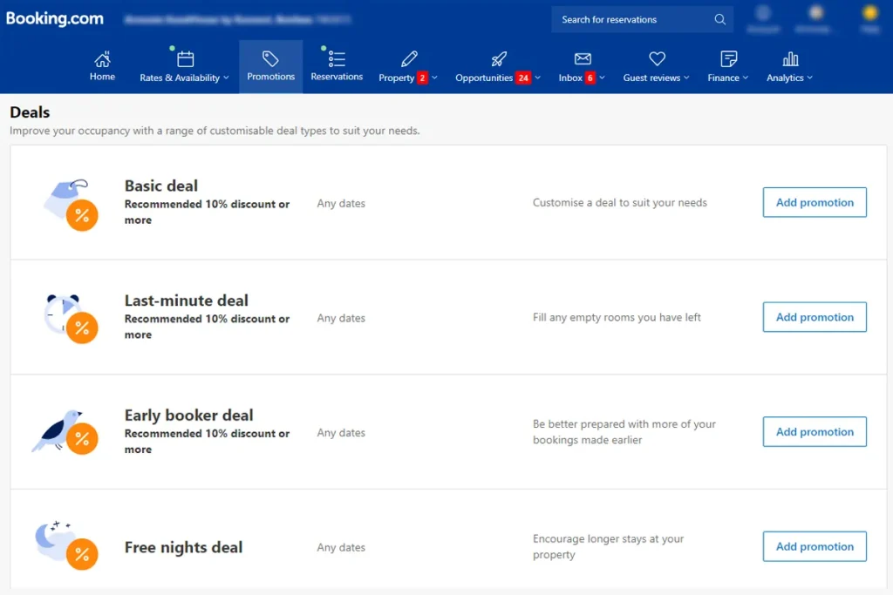Image resolution: width=893 pixels, height=595 pixels.
Task: Open the Finance menu label
Action: (x=723, y=78)
